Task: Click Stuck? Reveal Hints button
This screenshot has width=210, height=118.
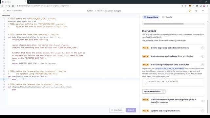Action: [x=154, y=91]
